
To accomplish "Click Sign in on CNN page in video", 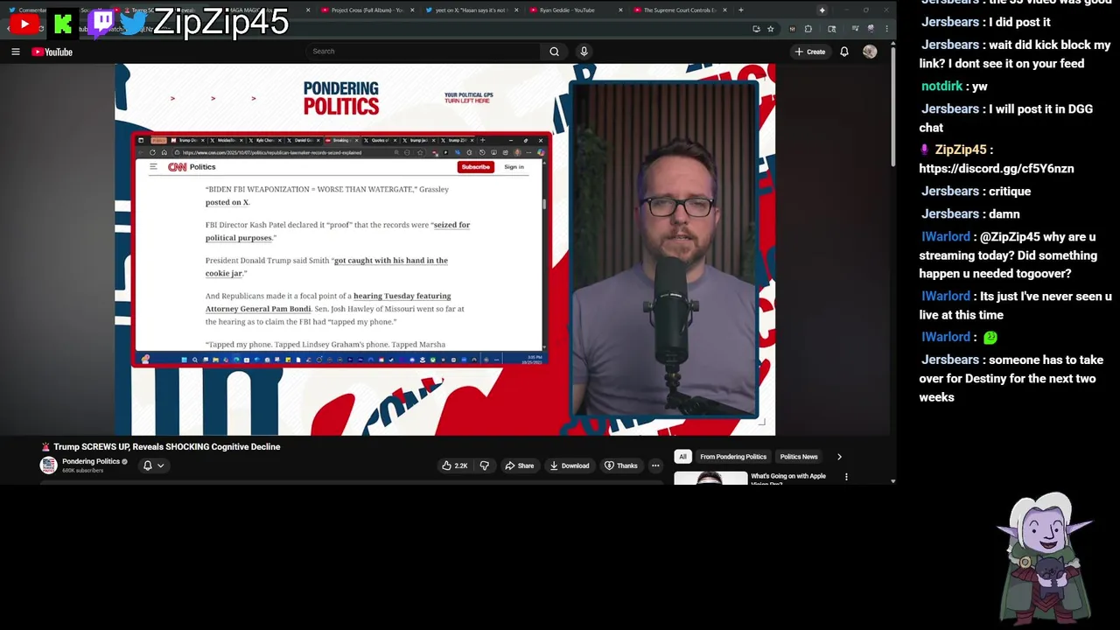I will coord(514,167).
